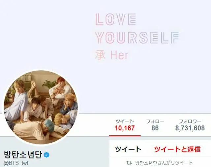
Task: Click the LOVE text on header
Action: pyautogui.click(x=116, y=19)
